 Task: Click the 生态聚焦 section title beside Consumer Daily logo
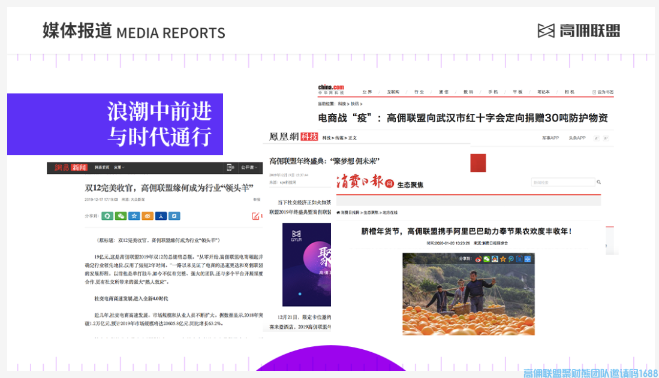click(x=410, y=185)
